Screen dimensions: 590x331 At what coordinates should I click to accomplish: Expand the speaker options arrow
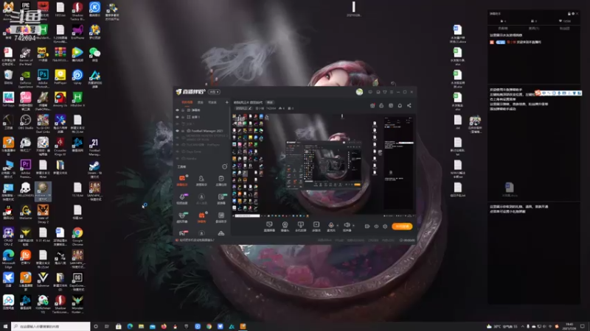coord(353,226)
